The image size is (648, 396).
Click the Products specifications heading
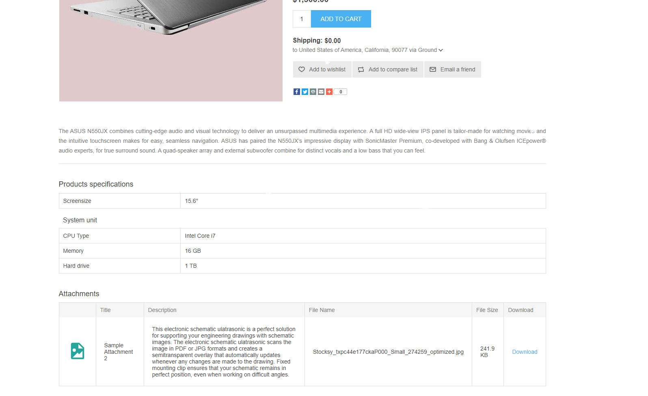(x=96, y=184)
